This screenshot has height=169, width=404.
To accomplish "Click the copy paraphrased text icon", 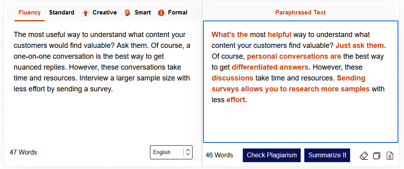I will tap(377, 155).
